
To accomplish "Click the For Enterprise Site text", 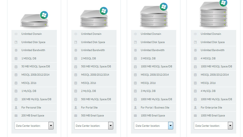I will pyautogui.click(x=211, y=107).
